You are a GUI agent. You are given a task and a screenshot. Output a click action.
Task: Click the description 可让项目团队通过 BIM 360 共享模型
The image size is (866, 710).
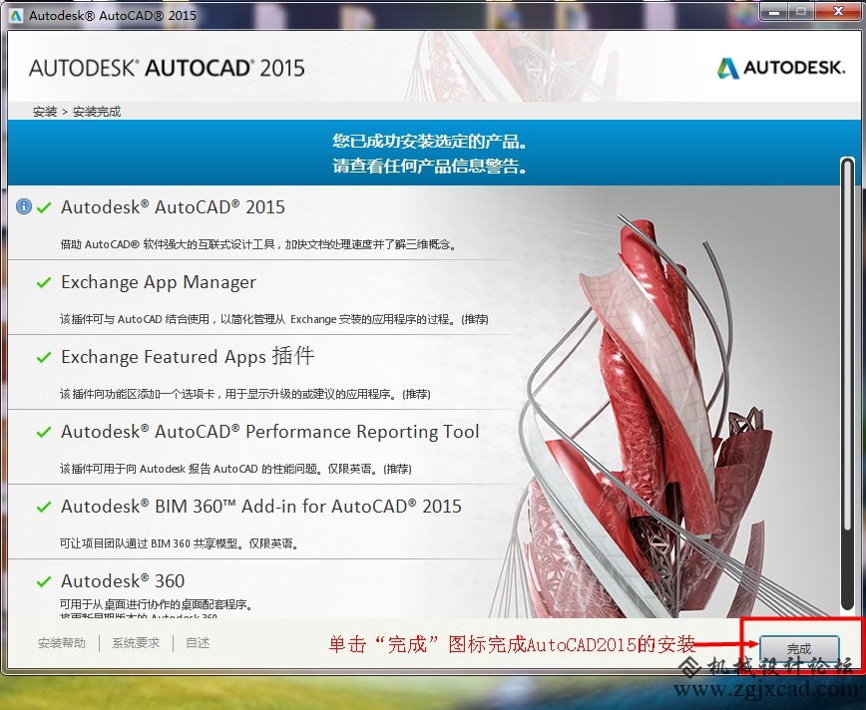180,543
